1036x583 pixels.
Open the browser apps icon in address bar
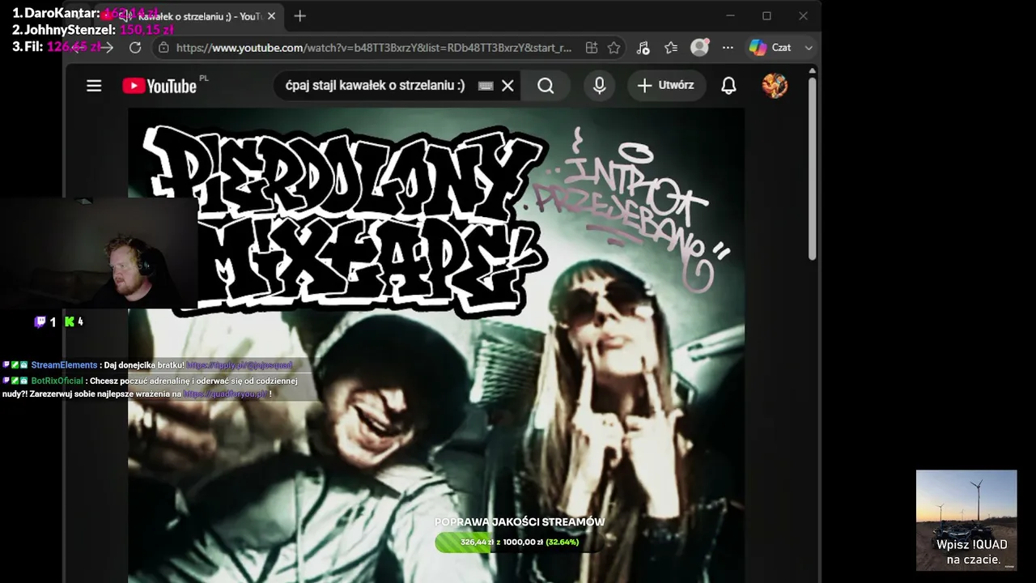coord(592,48)
